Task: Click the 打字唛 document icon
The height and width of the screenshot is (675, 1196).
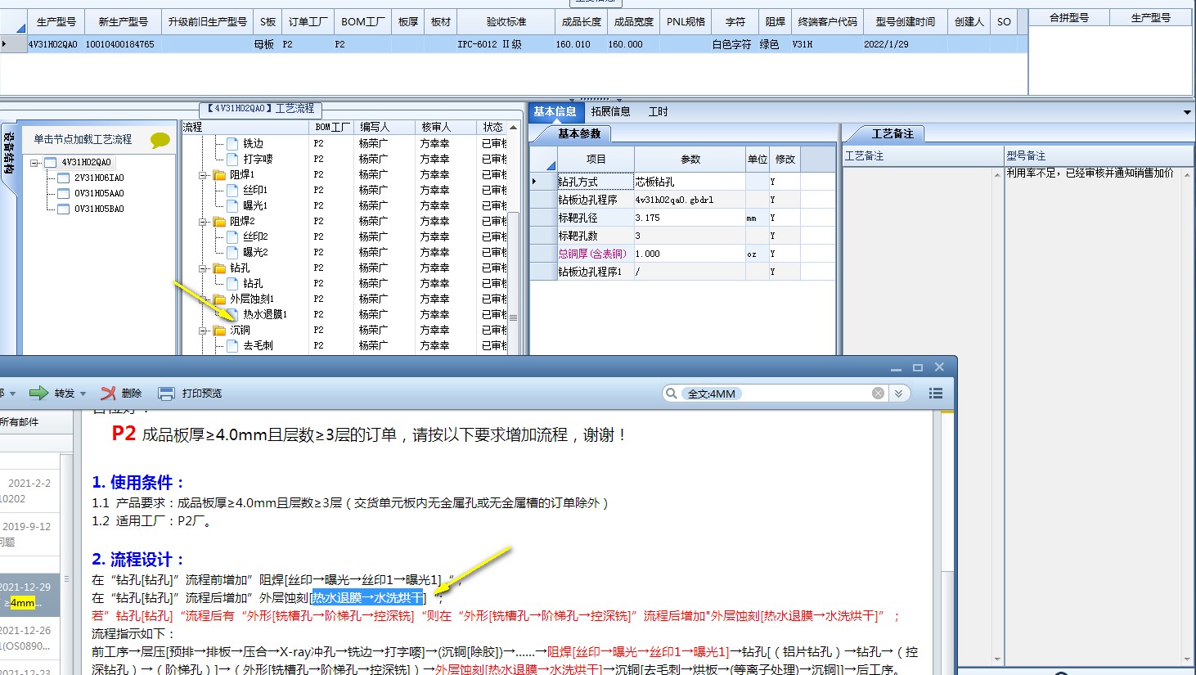Action: click(x=232, y=159)
